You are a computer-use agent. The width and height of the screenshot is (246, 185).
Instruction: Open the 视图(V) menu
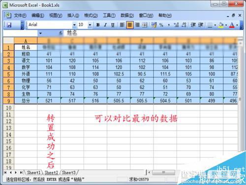coord(56,15)
